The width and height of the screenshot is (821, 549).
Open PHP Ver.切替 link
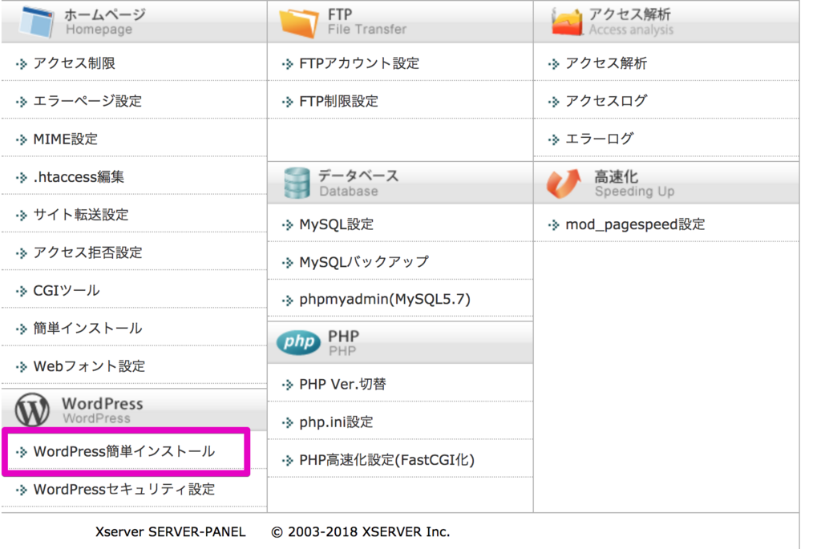[343, 384]
